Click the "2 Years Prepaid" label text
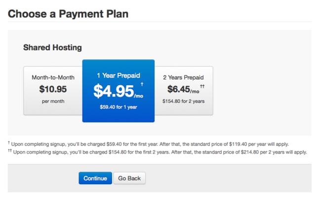The width and height of the screenshot is (320, 197). tap(183, 77)
